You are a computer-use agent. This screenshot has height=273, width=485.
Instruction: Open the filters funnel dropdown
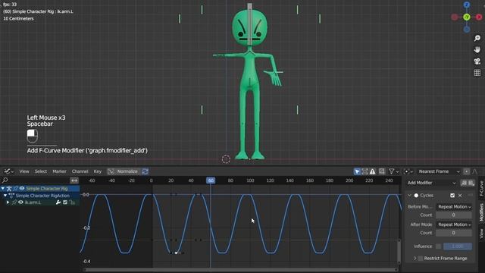393,171
